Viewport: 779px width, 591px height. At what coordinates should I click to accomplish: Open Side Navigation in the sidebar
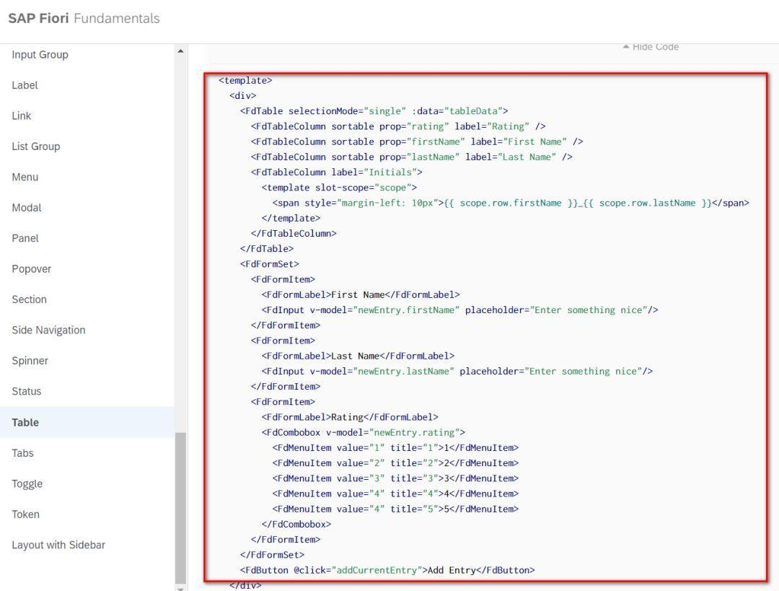(x=49, y=330)
